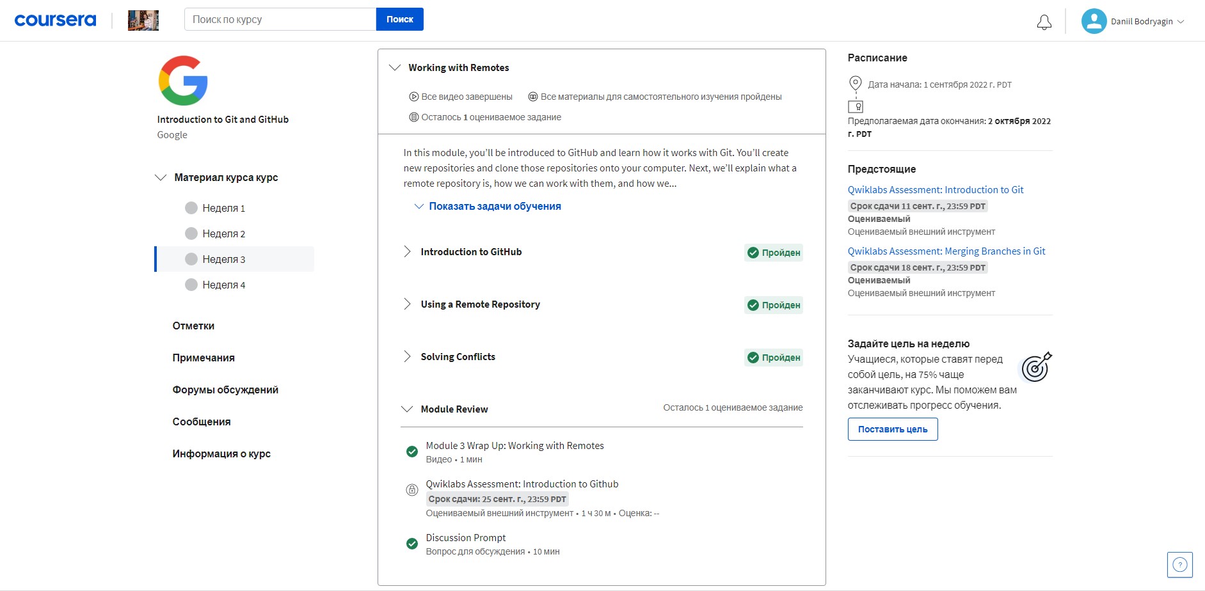Click the Пройден badge for Using a Remote Repository
Screen dimensions: 1205x591
click(774, 305)
